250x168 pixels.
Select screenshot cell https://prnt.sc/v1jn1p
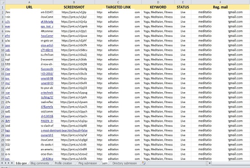[x=74, y=21]
